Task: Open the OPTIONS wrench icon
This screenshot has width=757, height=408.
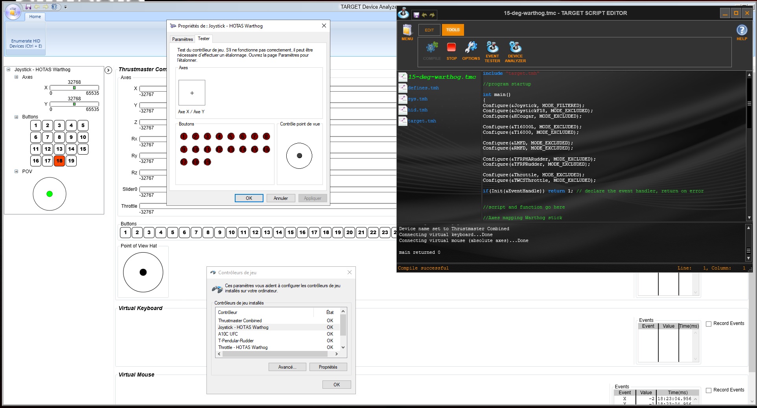Action: (x=471, y=51)
